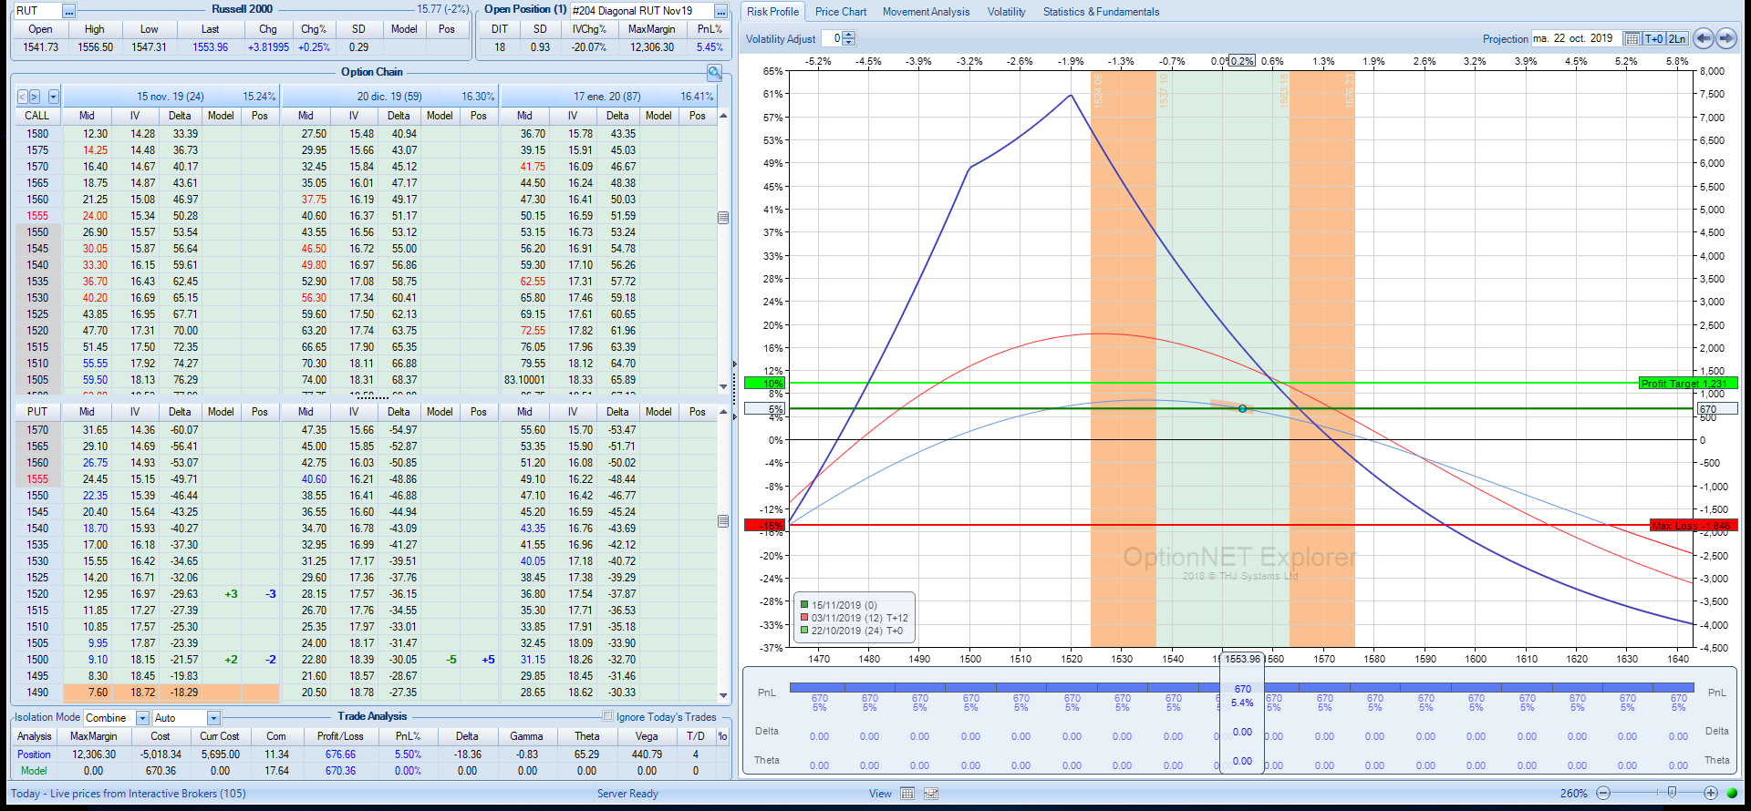Click the zoom out minus icon

pyautogui.click(x=1603, y=793)
